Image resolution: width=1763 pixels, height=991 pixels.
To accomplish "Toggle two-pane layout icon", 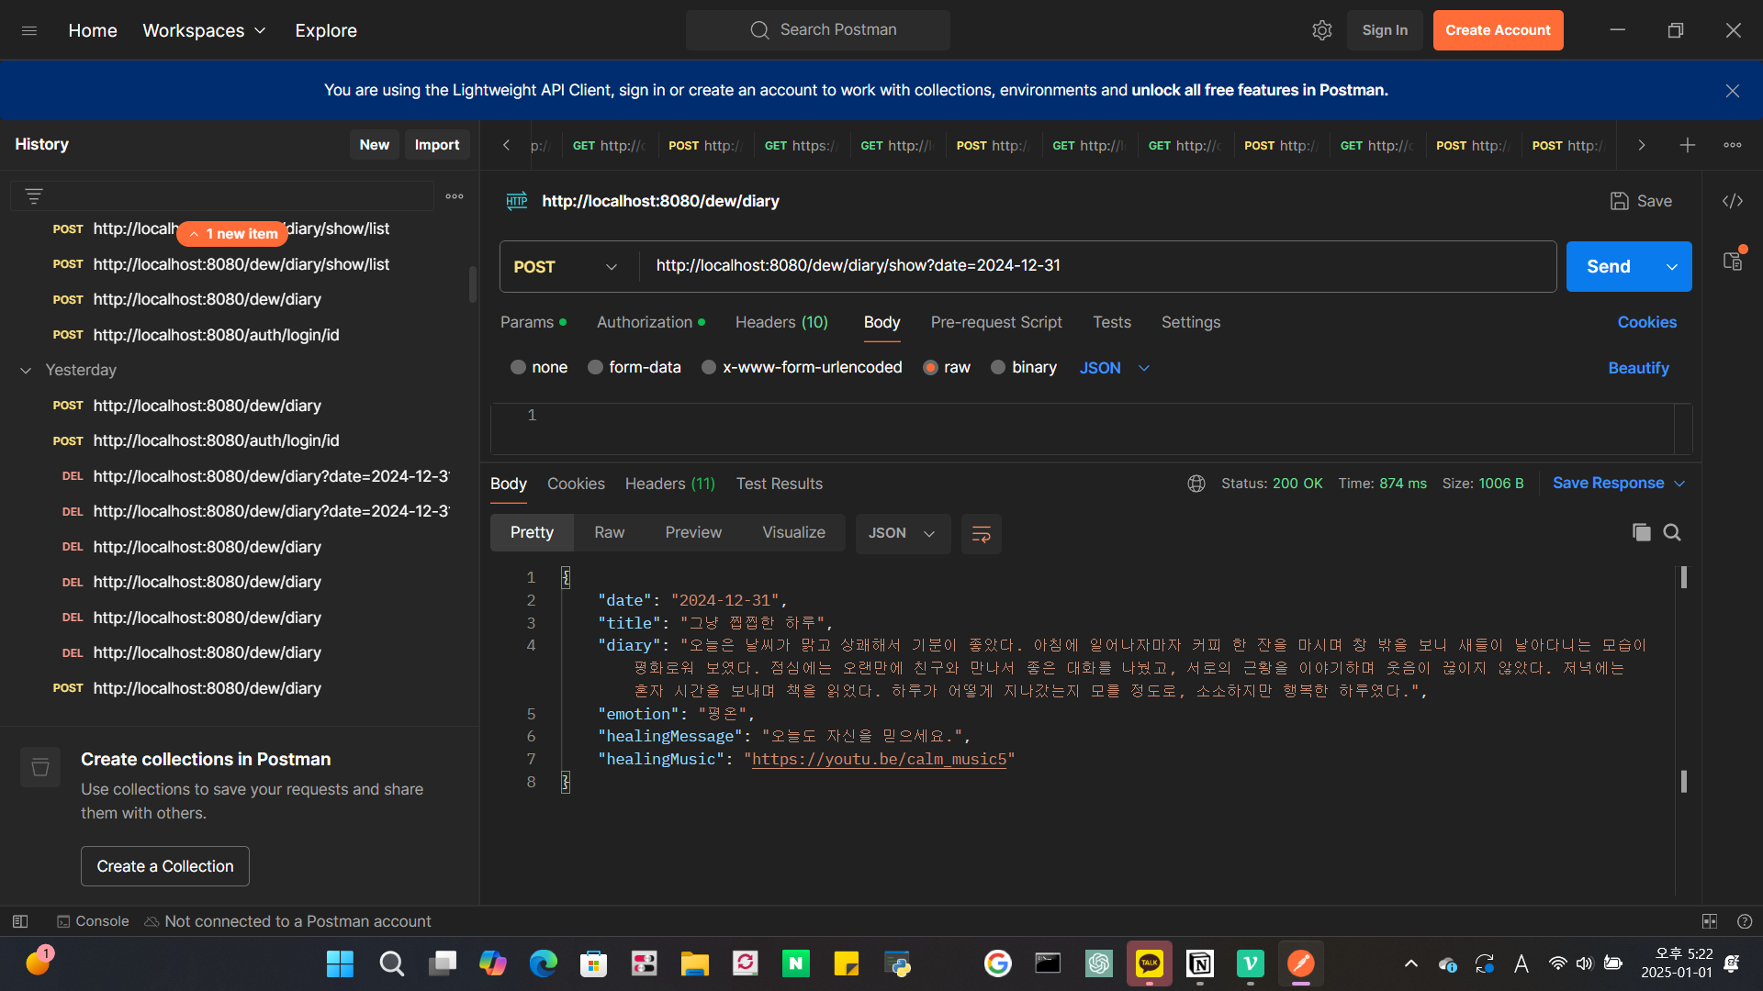I will pos(1710,921).
